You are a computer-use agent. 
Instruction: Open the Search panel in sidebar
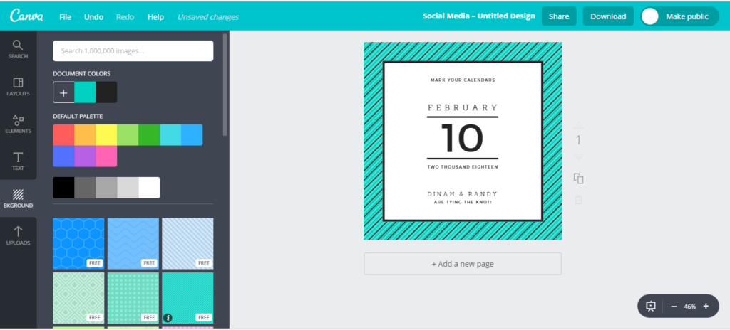tap(18, 48)
